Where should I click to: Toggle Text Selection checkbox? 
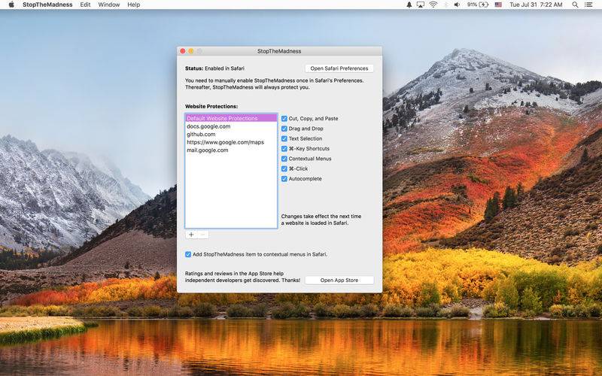tap(284, 138)
